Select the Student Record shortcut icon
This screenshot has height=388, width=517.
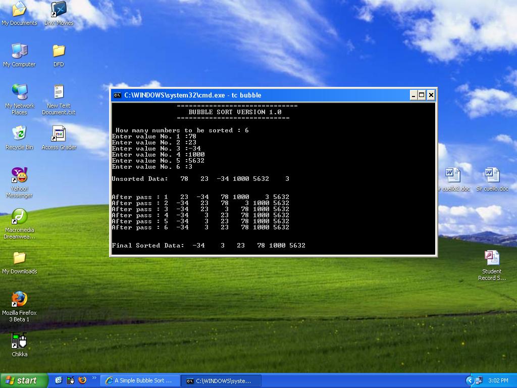pyautogui.click(x=492, y=266)
